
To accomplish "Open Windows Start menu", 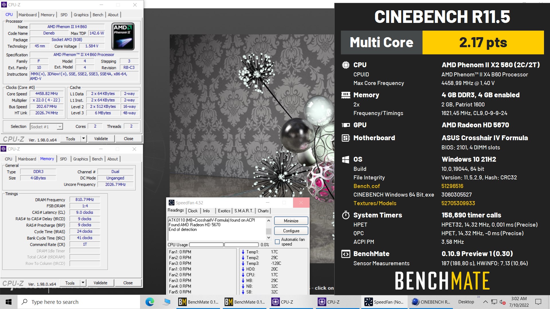I will pos(9,302).
